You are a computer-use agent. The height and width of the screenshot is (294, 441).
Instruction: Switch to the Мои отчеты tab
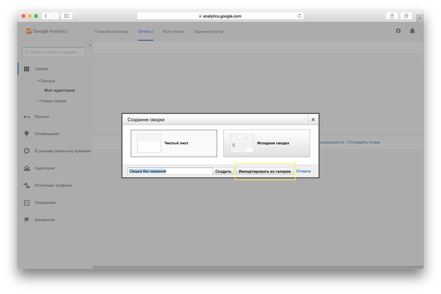click(x=174, y=31)
